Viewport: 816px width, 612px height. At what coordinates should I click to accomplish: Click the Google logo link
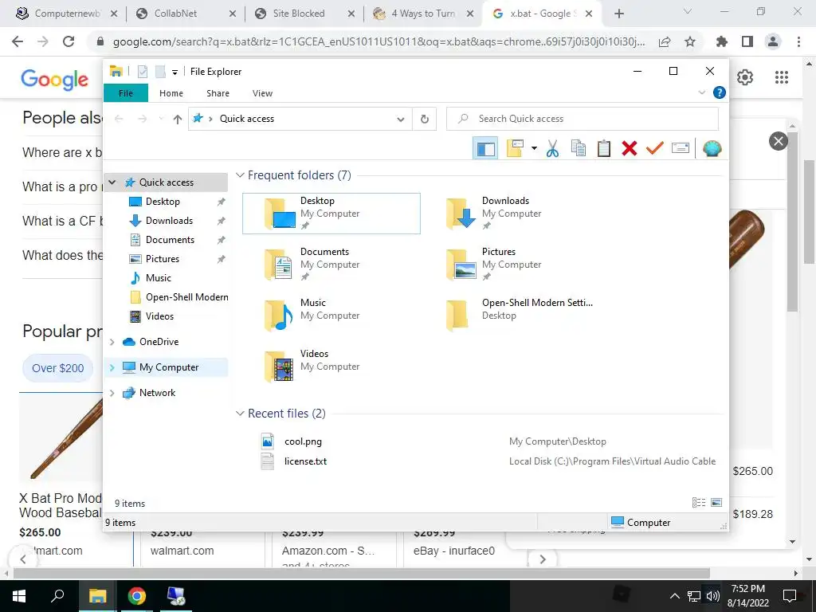click(55, 80)
